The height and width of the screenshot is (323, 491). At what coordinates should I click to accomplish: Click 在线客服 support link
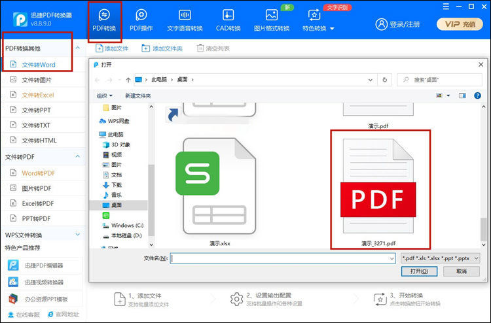click(24, 314)
